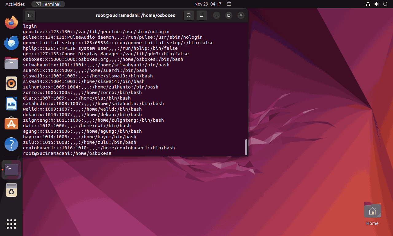Open the Files manager in the dock
Screen dimensions: 393x236
[11, 63]
